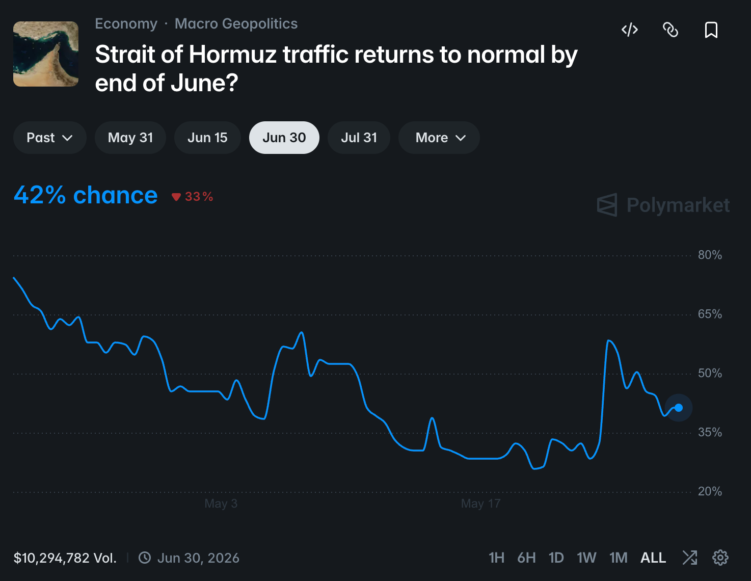
Task: Open the More dates dropdown
Action: (x=439, y=138)
